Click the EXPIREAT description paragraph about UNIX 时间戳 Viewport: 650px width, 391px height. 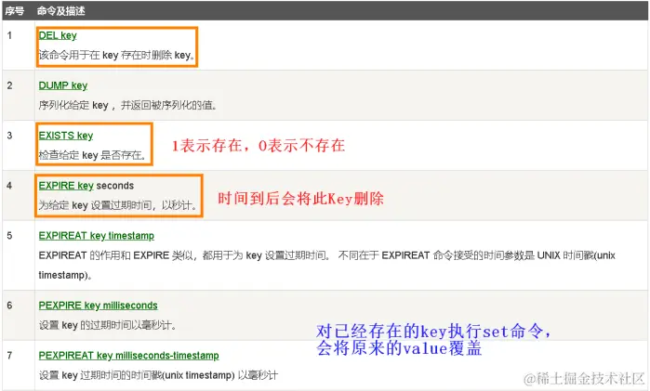[326, 265]
